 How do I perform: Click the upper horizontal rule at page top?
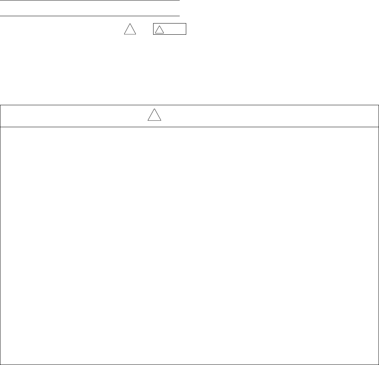(x=90, y=0)
